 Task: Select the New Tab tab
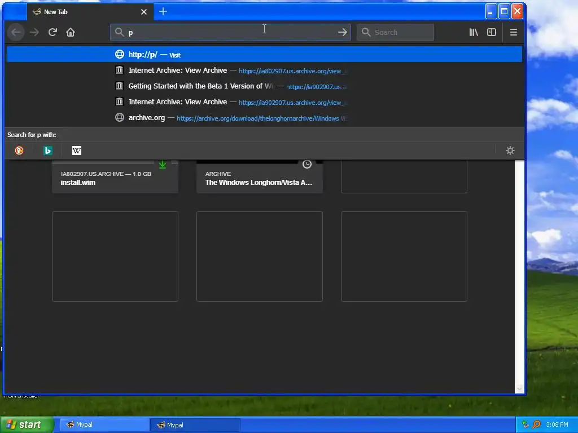(x=90, y=12)
